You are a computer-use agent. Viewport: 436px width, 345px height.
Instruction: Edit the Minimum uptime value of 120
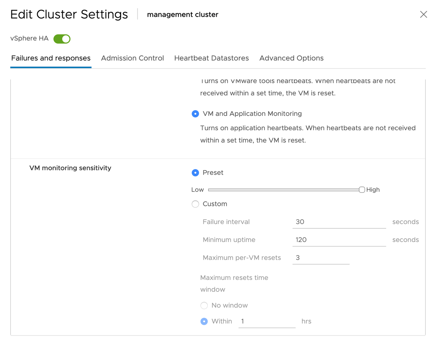[x=339, y=240]
